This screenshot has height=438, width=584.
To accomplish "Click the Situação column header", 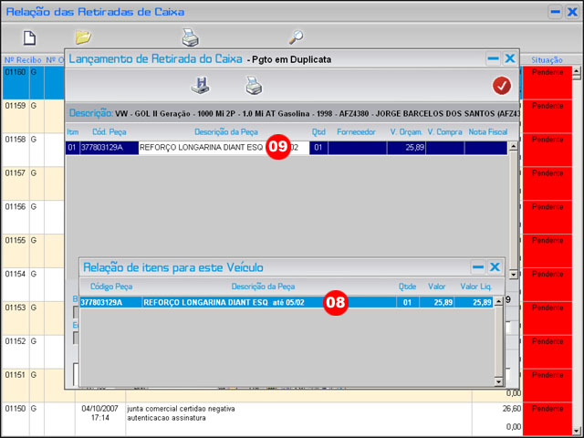I will [547, 58].
